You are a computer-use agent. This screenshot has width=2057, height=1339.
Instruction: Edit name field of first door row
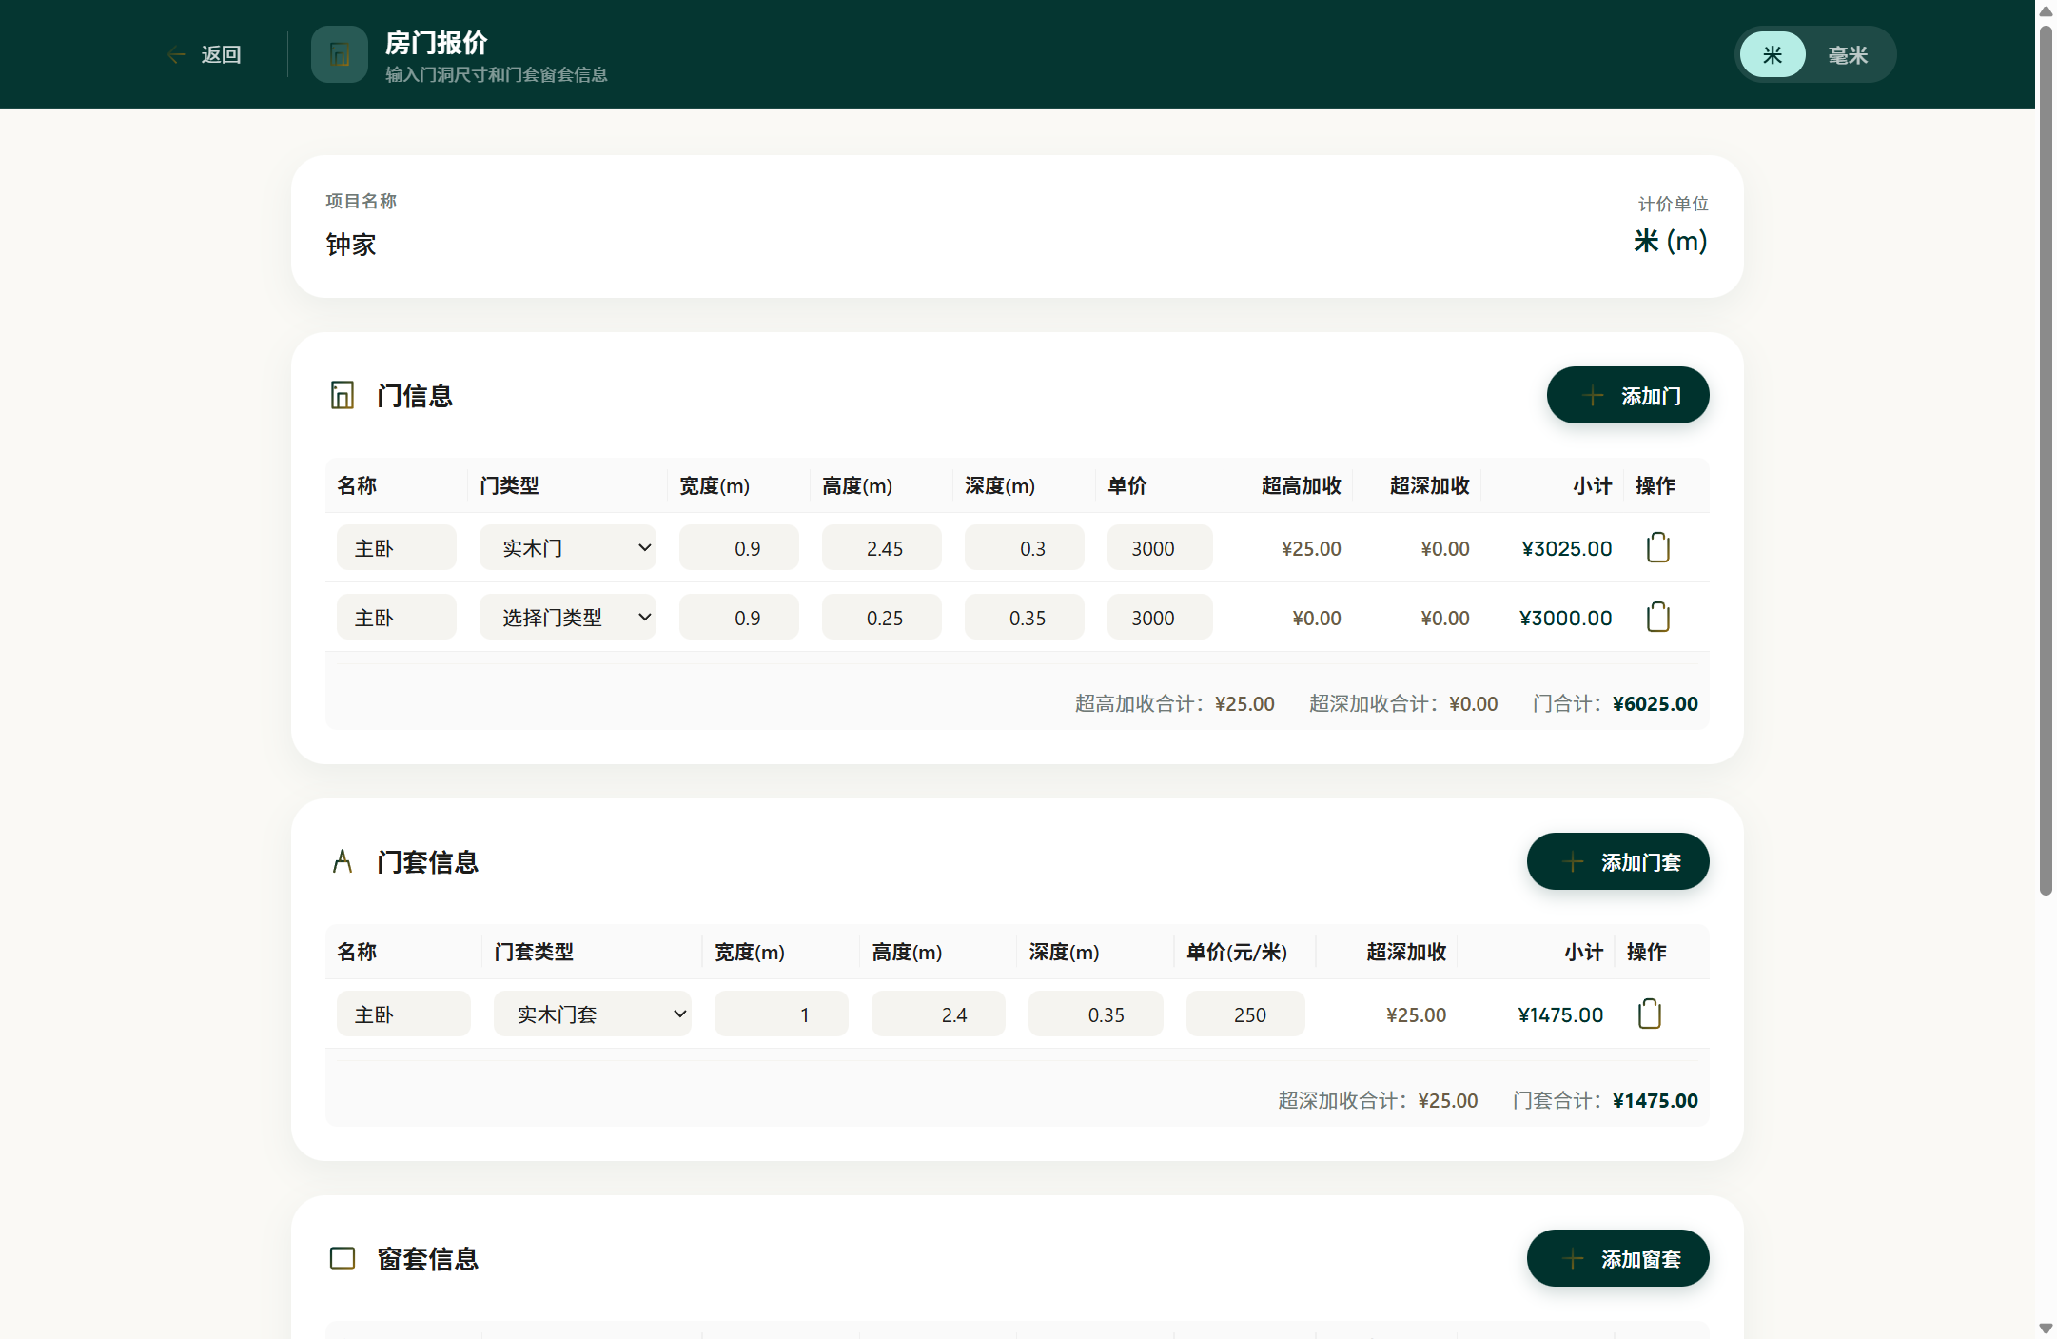397,547
